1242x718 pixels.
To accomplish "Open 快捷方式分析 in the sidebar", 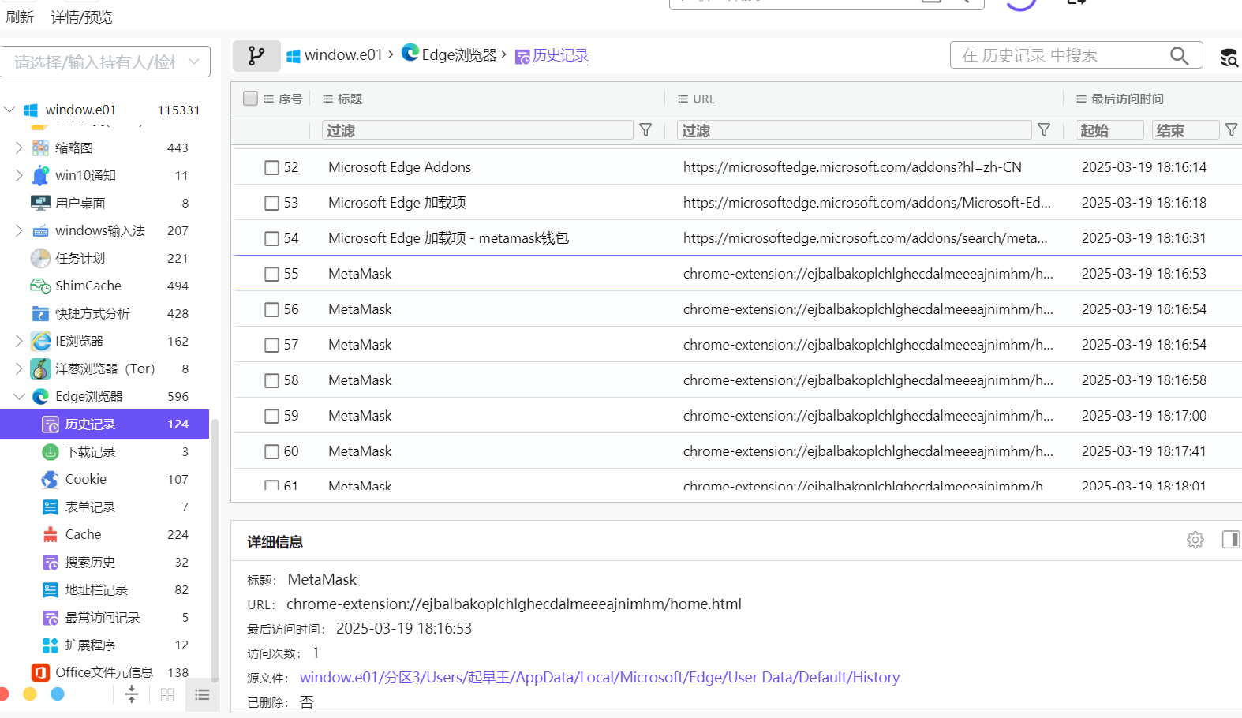I will point(92,313).
